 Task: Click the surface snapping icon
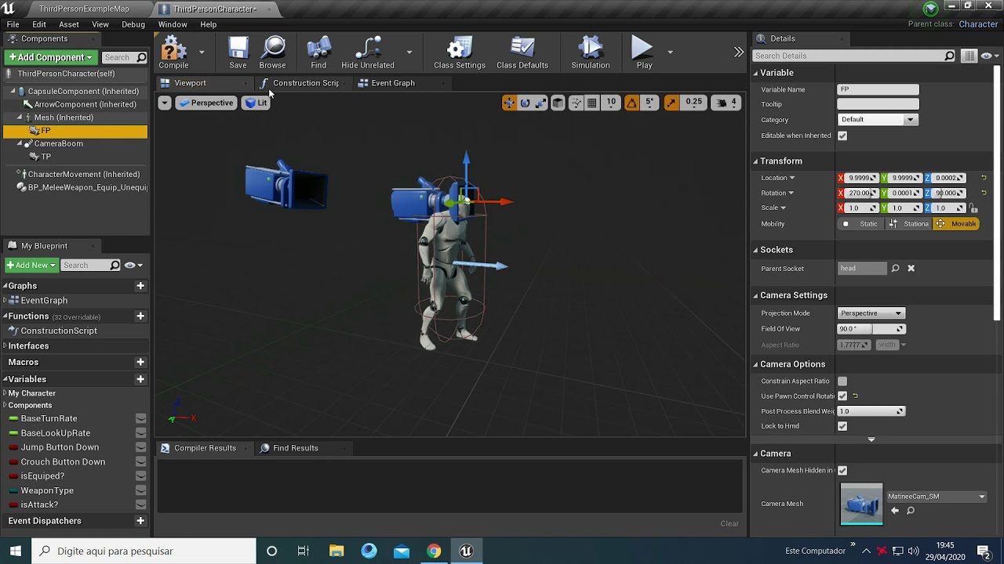pyautogui.click(x=577, y=103)
